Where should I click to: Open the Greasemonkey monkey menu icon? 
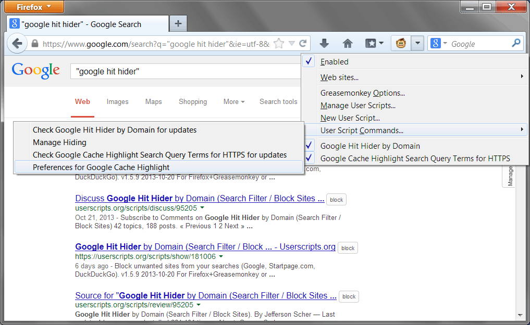[400, 43]
